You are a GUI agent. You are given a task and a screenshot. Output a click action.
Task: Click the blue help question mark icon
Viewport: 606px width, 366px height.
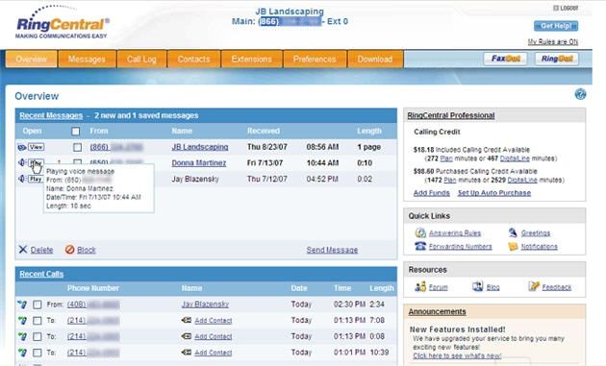[x=580, y=94]
